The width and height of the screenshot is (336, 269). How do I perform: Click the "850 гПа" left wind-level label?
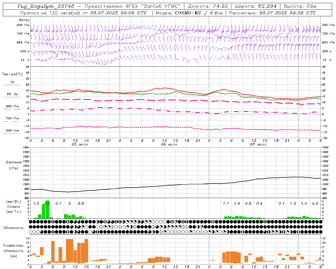[23, 42]
